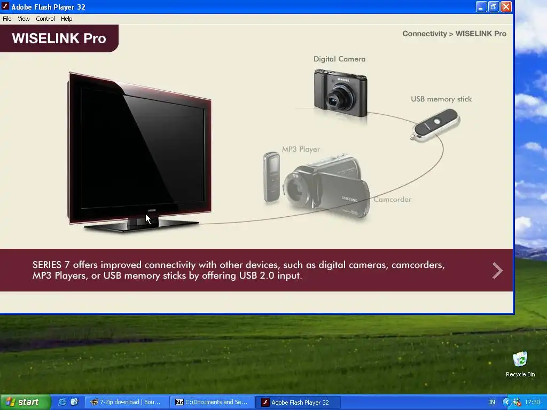The width and height of the screenshot is (547, 410).
Task: Restore down the Adobe Flash Player window
Action: pos(494,6)
